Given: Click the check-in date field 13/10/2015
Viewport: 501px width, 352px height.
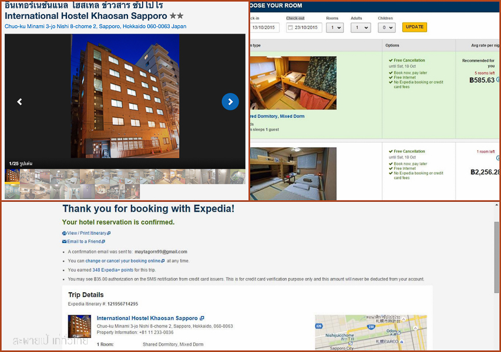Looking at the screenshot, I should (264, 28).
